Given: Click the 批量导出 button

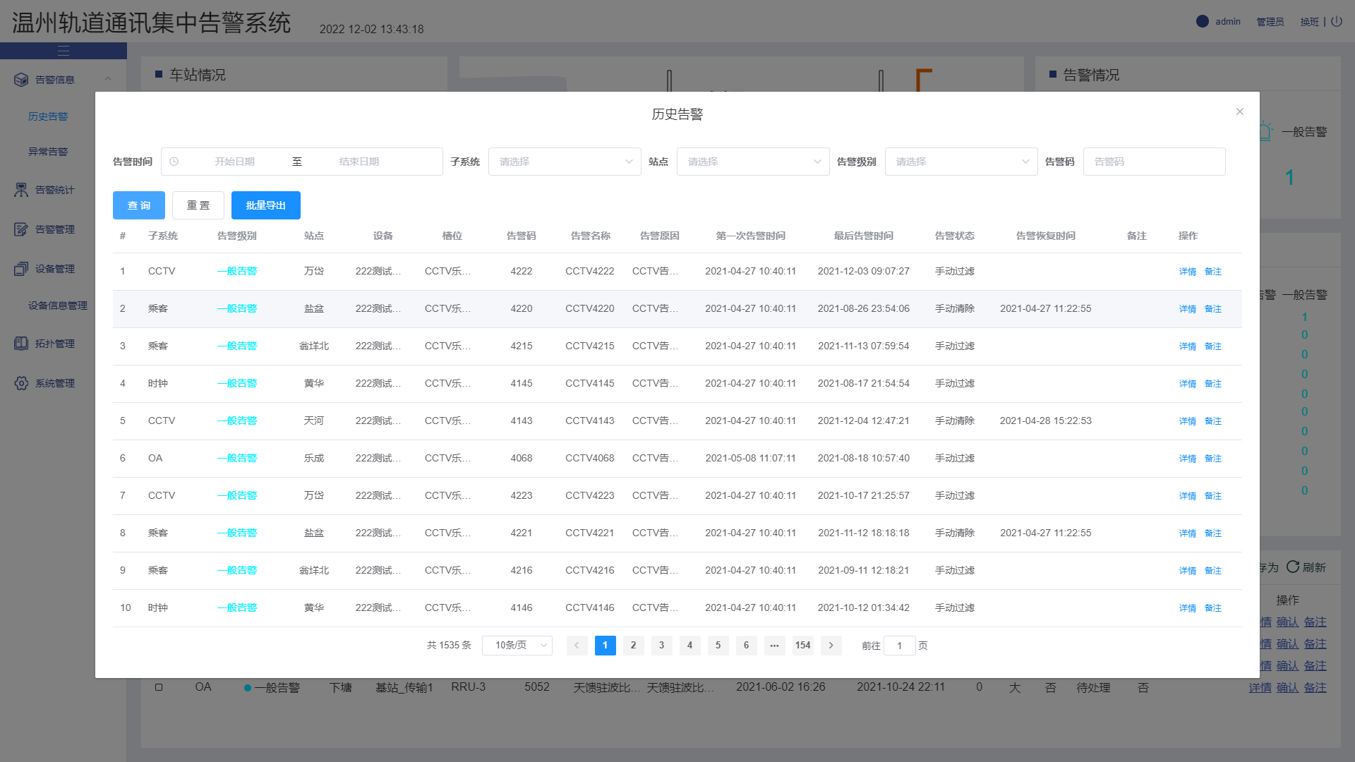Looking at the screenshot, I should pos(266,205).
